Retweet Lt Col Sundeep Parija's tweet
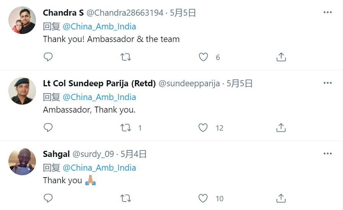The image size is (343, 210). click(126, 128)
